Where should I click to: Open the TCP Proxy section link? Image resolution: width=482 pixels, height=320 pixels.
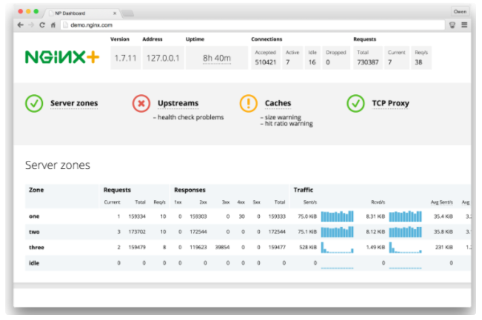point(390,103)
